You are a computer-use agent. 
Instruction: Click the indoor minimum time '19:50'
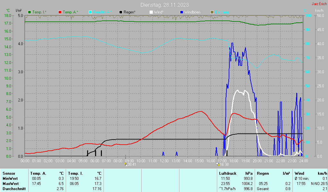pyautogui.click(x=74, y=179)
